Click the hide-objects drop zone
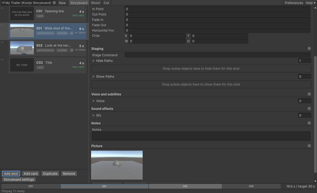317x193 pixels. (x=201, y=69)
